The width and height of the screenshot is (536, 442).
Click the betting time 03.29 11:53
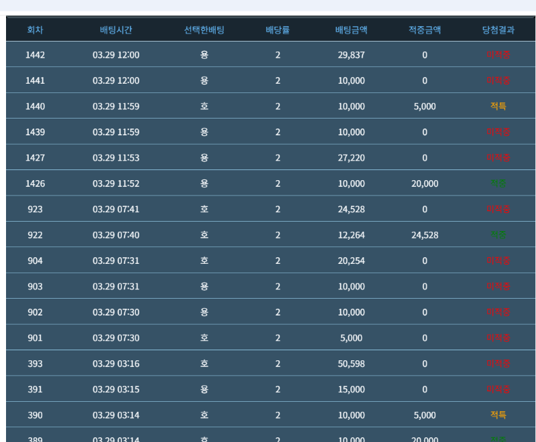click(116, 158)
